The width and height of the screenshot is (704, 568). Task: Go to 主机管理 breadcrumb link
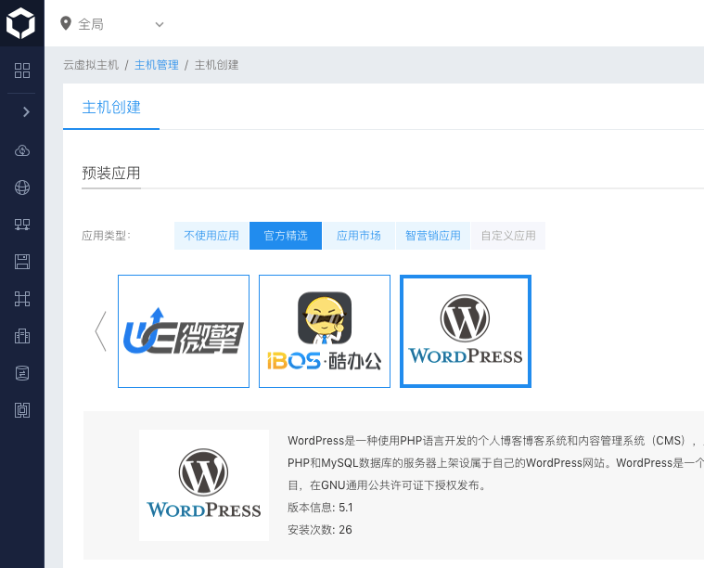click(156, 65)
